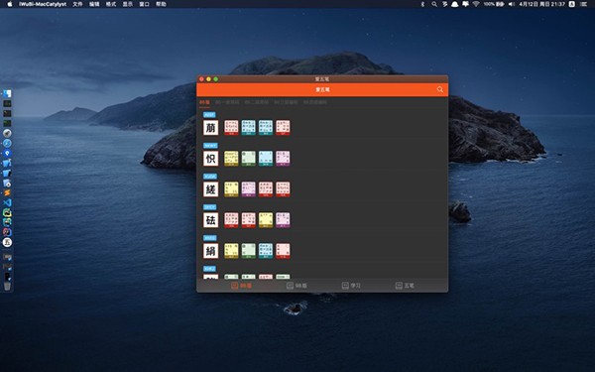Open the yellow key card in 绢 row
Viewport: 595px width, 372px height.
[231, 251]
